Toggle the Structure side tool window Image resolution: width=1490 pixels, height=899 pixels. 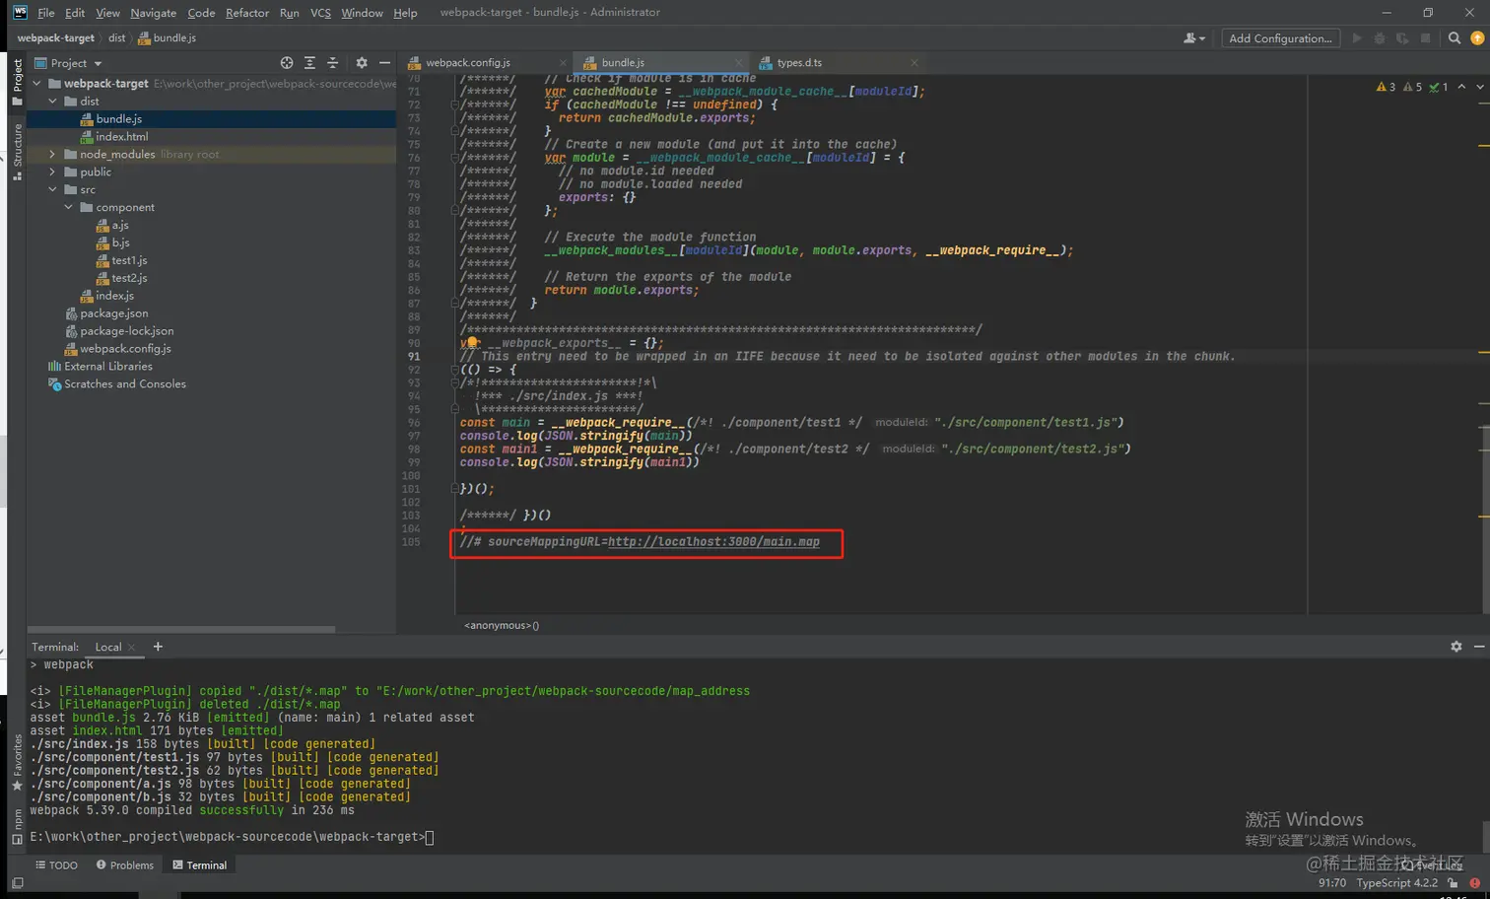click(17, 152)
